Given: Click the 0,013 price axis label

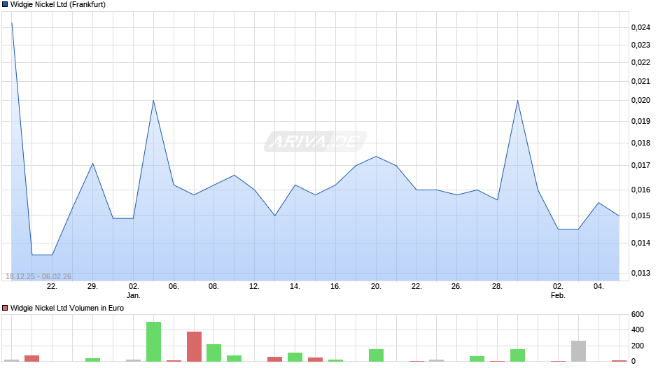Looking at the screenshot, I should (640, 273).
